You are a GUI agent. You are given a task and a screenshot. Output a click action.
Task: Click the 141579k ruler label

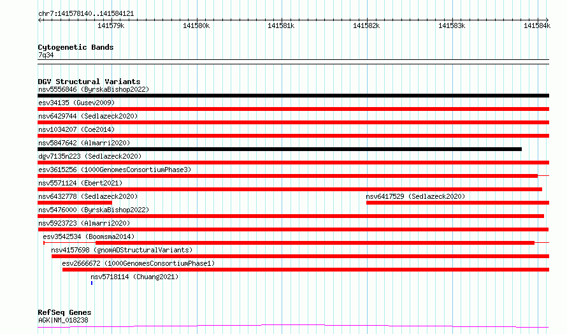[x=111, y=25]
